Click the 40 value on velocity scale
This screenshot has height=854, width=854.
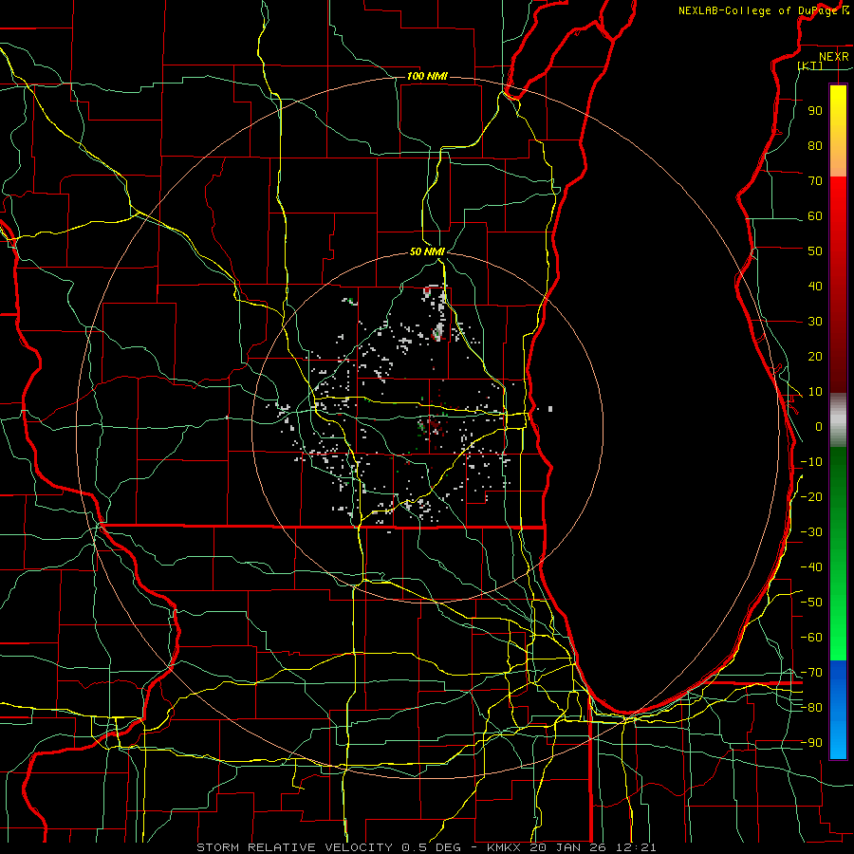815,286
